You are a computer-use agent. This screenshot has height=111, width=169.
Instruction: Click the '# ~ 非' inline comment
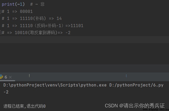point(37,4)
